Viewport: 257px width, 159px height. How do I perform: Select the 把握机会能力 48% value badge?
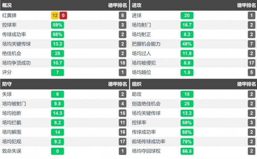point(187,44)
